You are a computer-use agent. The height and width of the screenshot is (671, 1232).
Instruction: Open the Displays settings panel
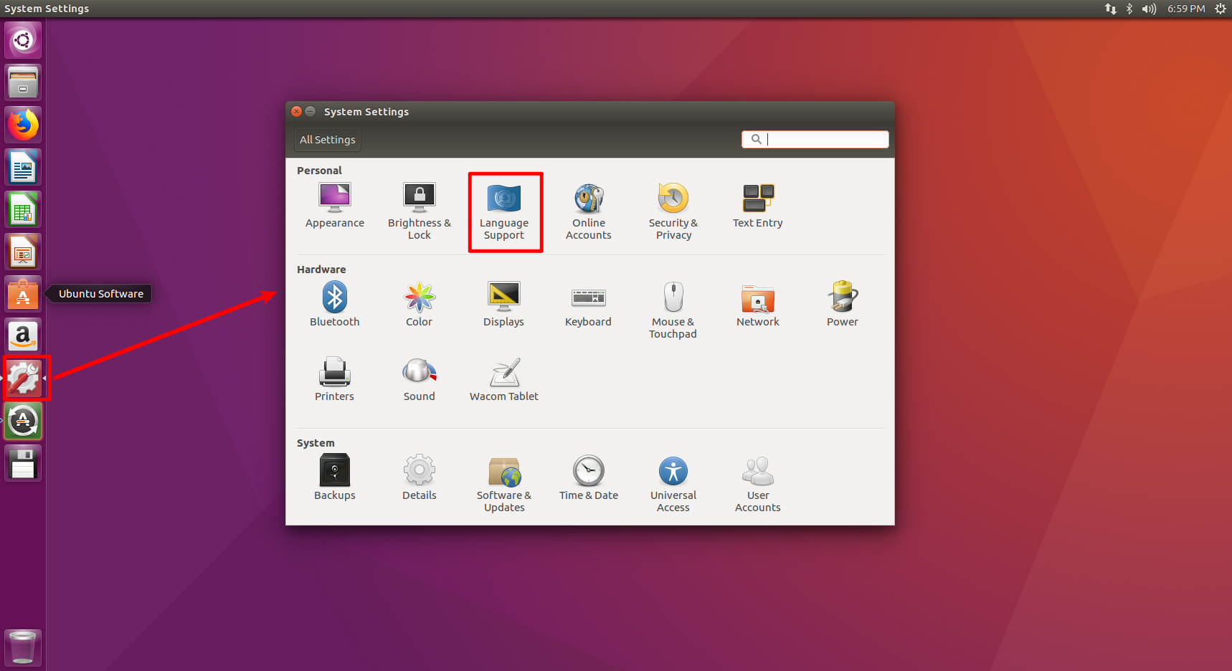(x=504, y=304)
